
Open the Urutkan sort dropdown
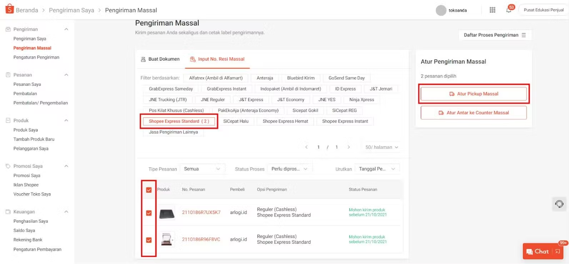pyautogui.click(x=377, y=169)
